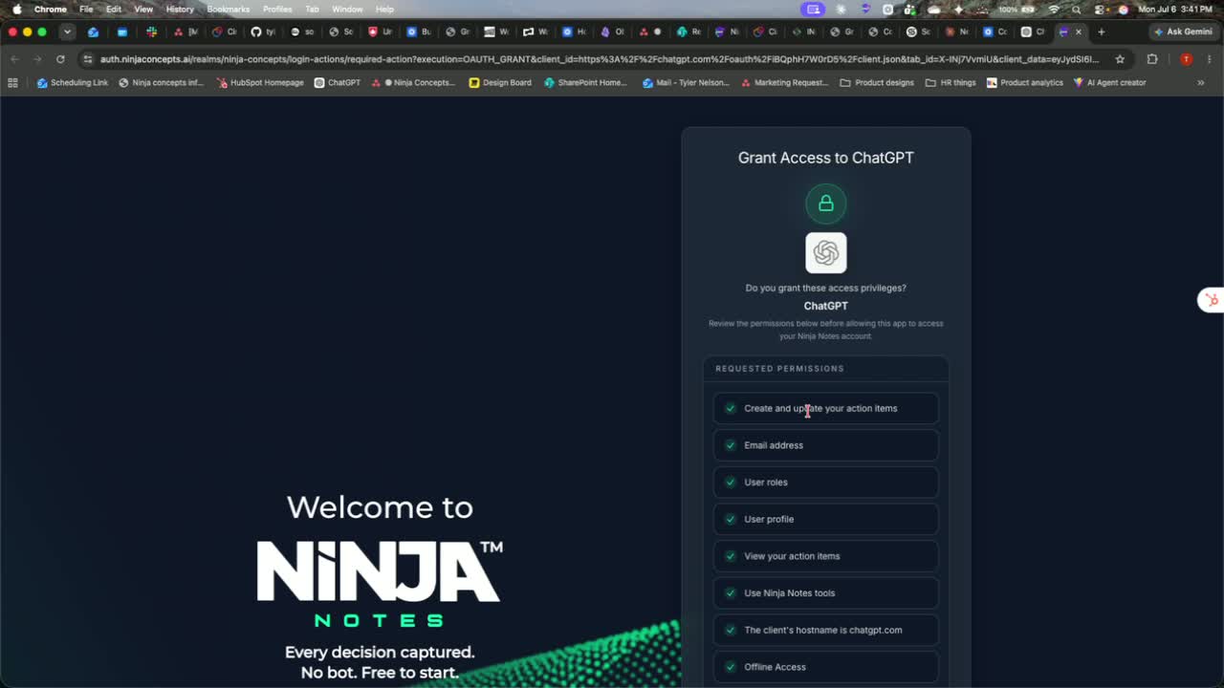The width and height of the screenshot is (1224, 688).
Task: Open the Product analytics bookmark
Action: [x=1024, y=83]
